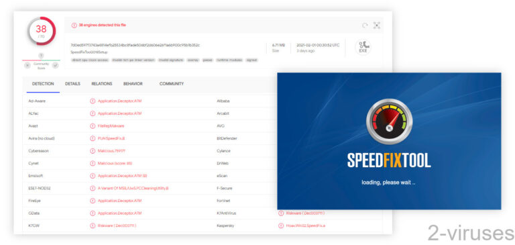The width and height of the screenshot is (515, 245).
Task: Switch to the DETAILS tab
Action: click(x=72, y=84)
